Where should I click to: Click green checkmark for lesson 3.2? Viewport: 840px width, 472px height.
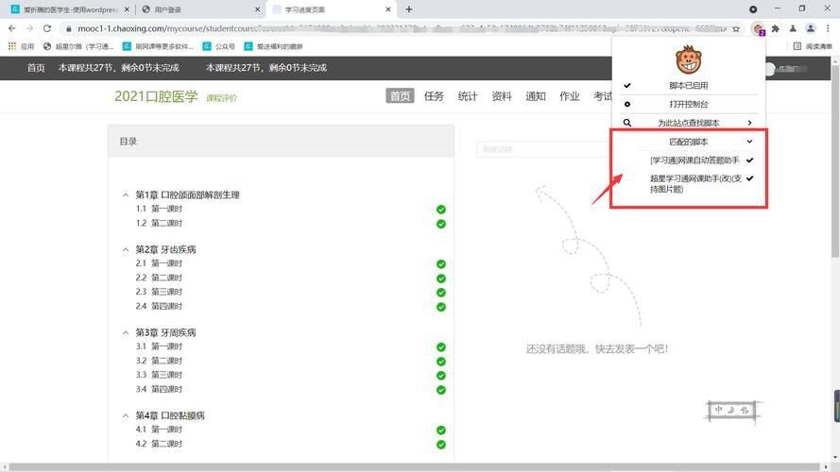click(x=441, y=362)
